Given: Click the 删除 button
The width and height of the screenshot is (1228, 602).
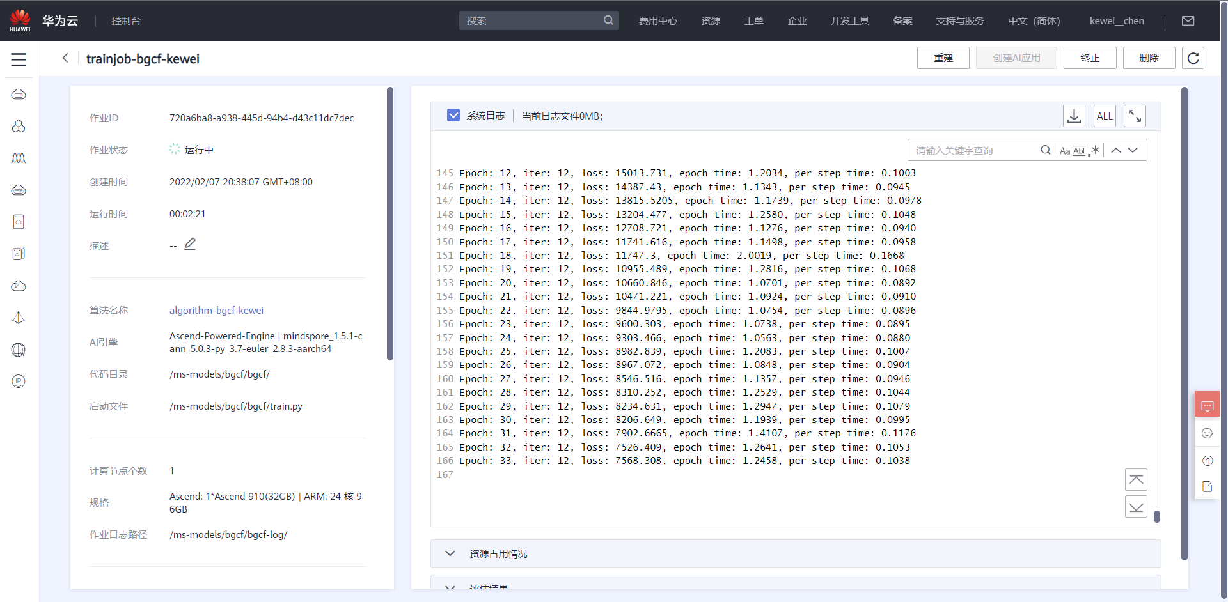Looking at the screenshot, I should [x=1149, y=58].
